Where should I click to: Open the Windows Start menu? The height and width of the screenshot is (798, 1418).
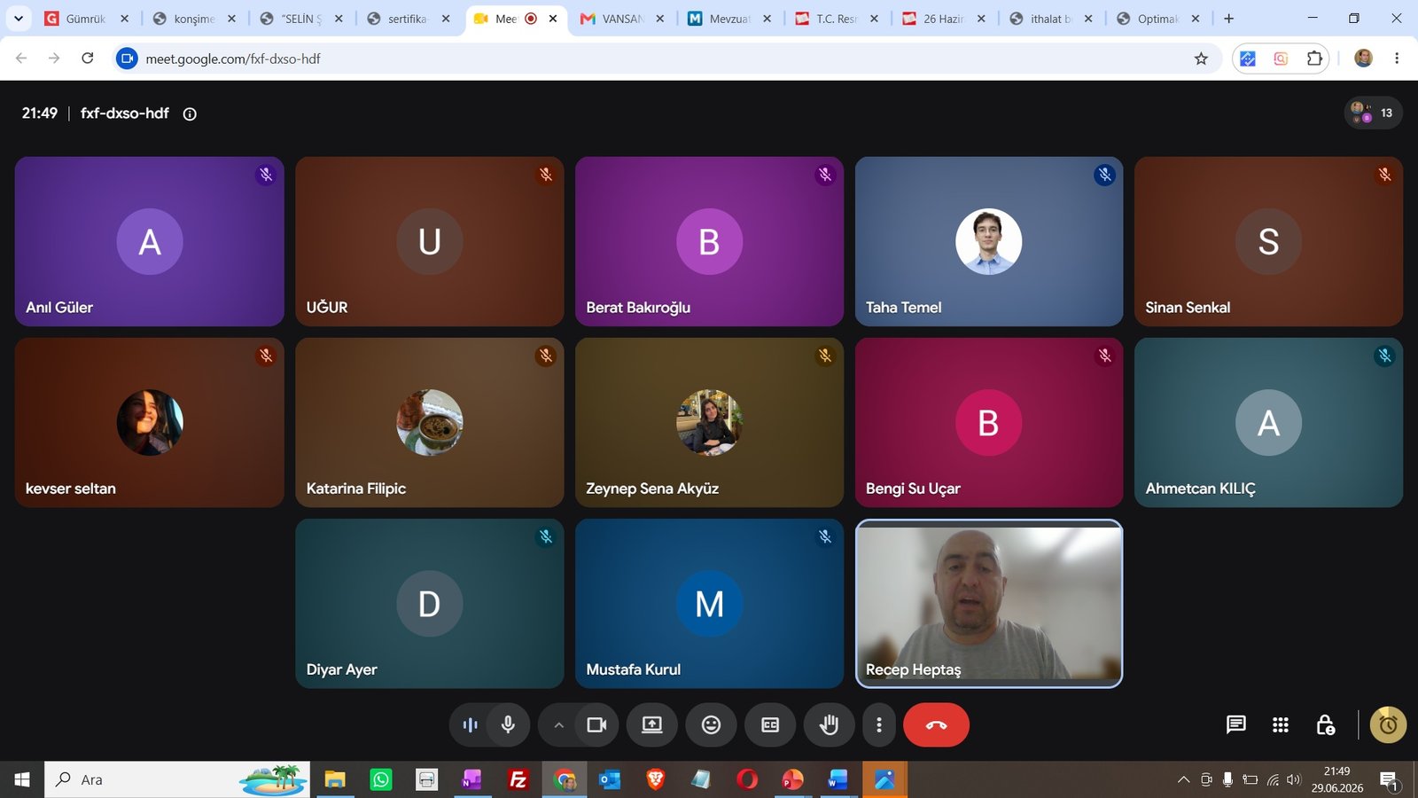22,779
